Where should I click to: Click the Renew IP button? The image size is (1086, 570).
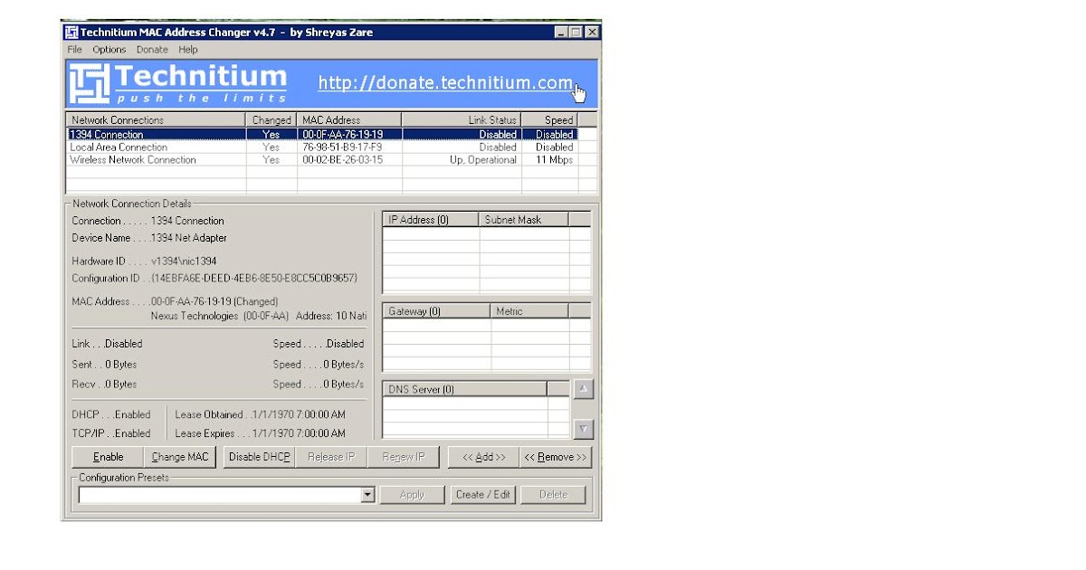pyautogui.click(x=404, y=457)
